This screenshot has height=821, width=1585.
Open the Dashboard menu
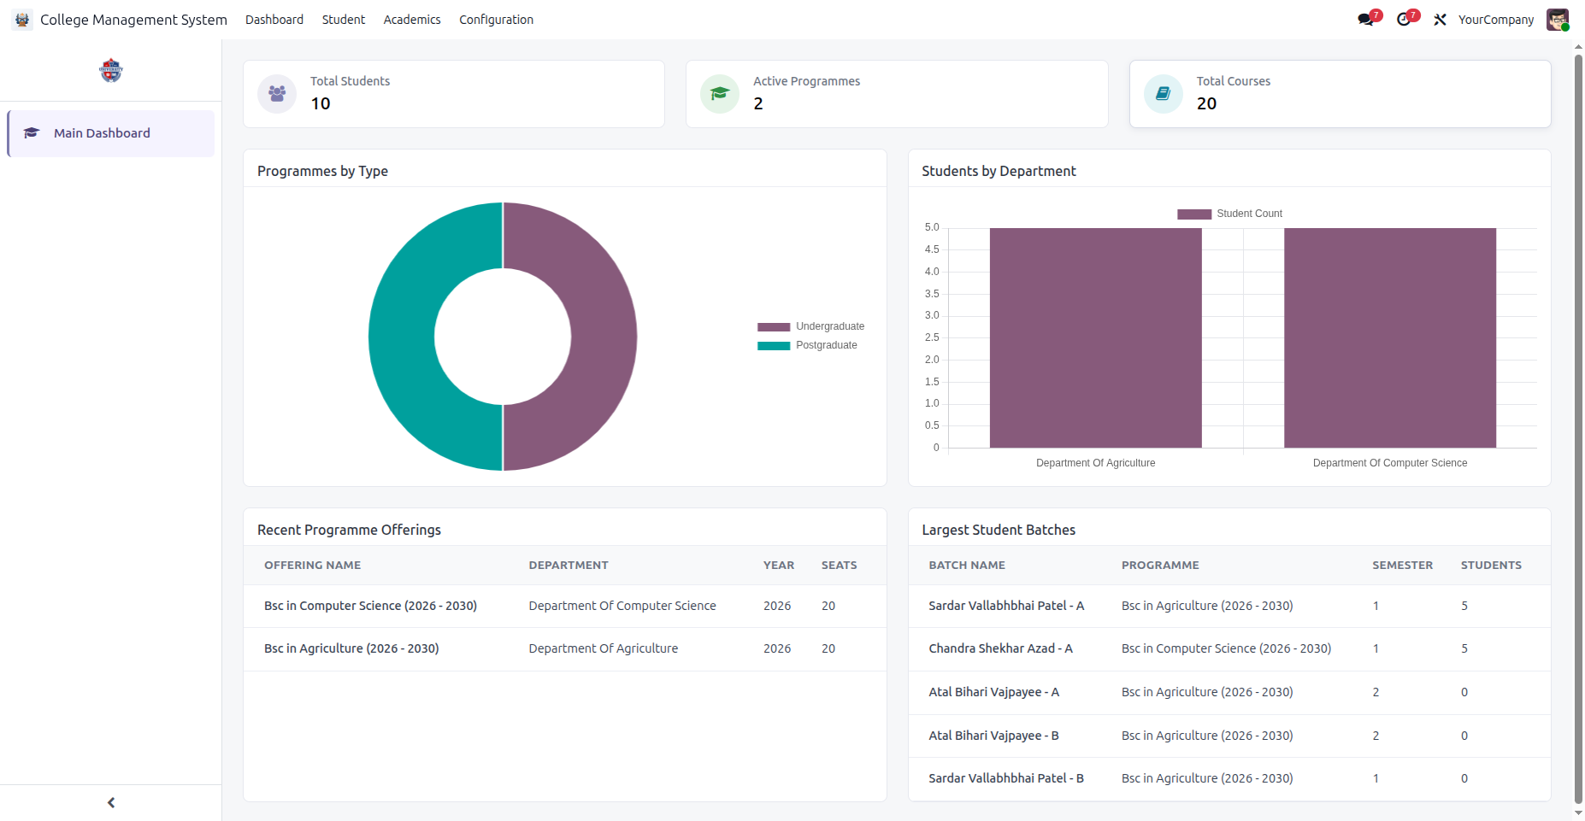(274, 20)
